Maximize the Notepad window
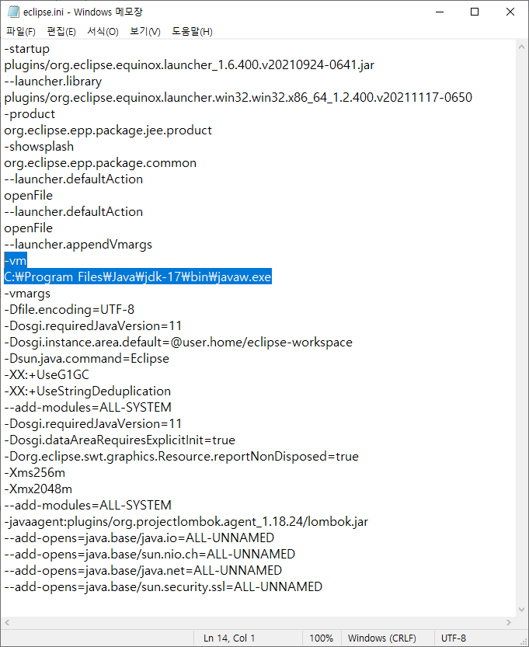Viewport: 529px width, 647px height. (x=475, y=12)
